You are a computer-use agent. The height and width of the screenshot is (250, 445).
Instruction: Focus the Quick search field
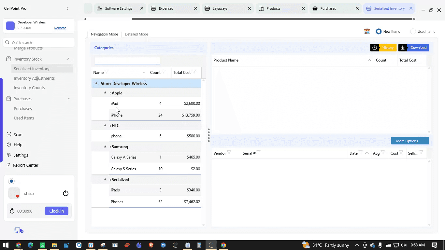click(39, 42)
